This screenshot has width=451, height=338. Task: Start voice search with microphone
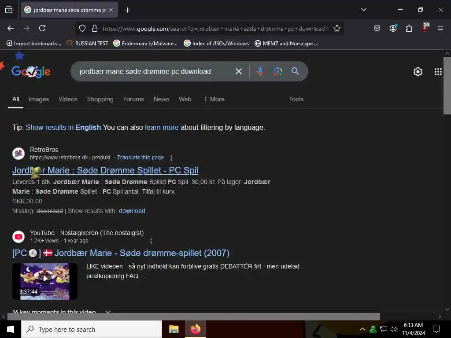click(x=260, y=71)
